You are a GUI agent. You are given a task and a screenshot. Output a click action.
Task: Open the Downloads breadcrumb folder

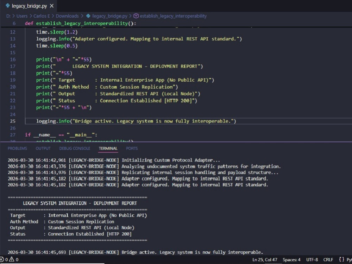tap(67, 16)
